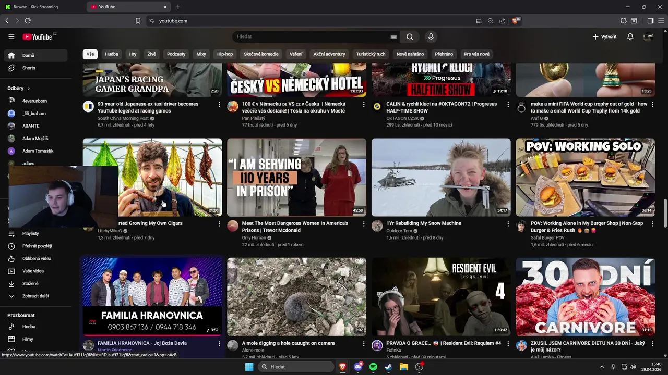This screenshot has height=375, width=668.
Task: Show hidden system tray icons
Action: click(x=603, y=367)
